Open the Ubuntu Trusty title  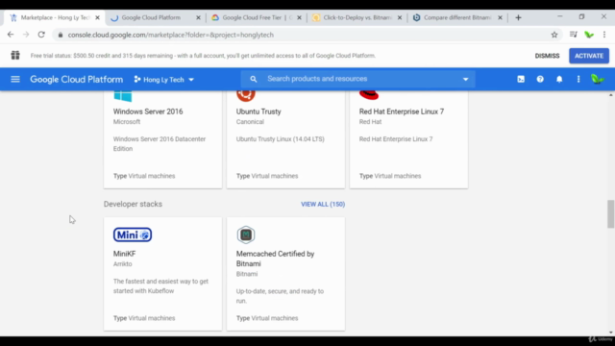258,111
